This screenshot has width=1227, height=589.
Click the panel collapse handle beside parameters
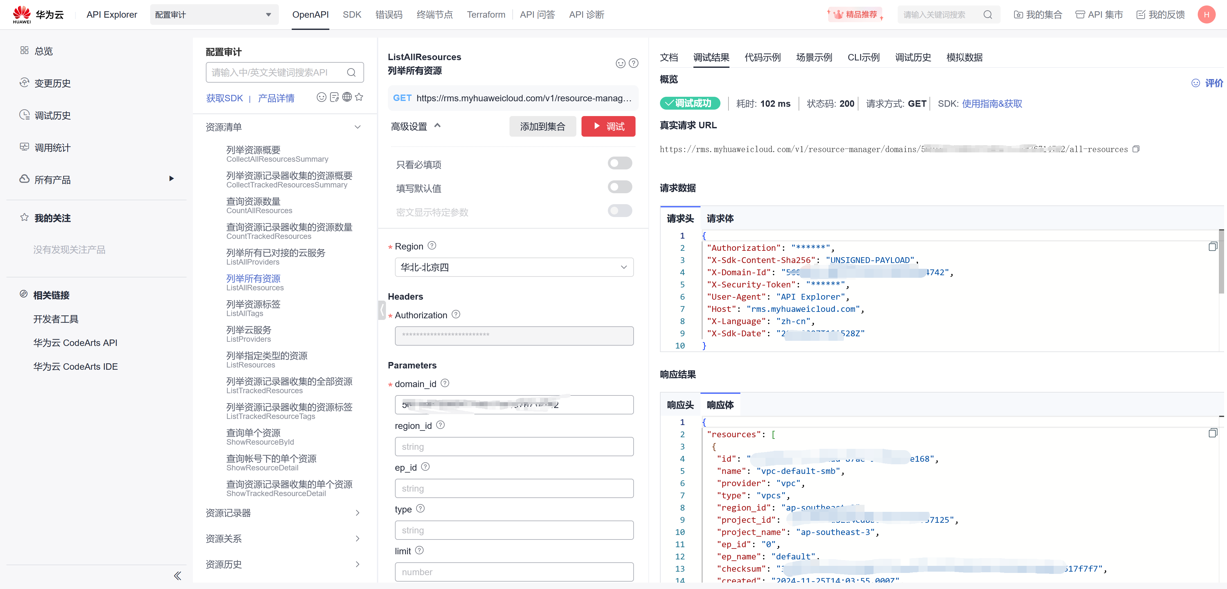tap(382, 310)
